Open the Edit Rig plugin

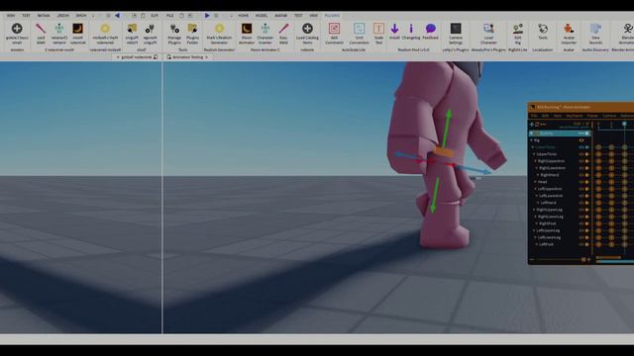coord(517,33)
